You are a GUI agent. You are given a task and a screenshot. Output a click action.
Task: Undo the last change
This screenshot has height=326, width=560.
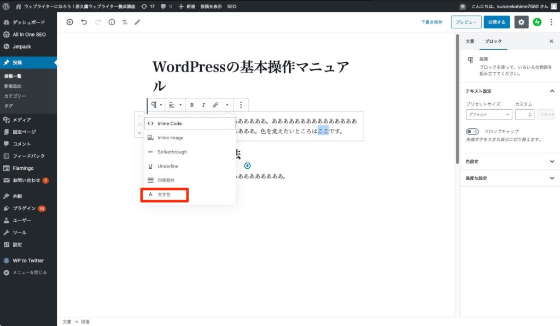(x=84, y=22)
